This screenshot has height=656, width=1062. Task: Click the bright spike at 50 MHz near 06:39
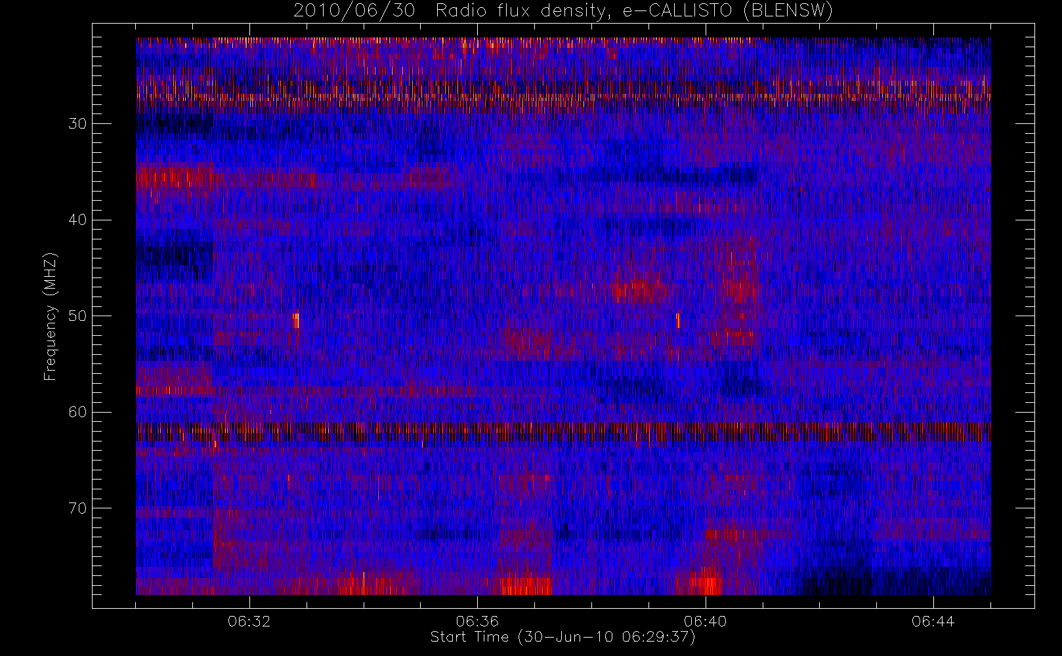click(677, 321)
